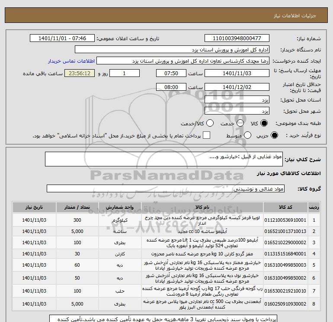
Task: Click product code 0163100499850002
Action: pyautogui.click(x=285, y=278)
